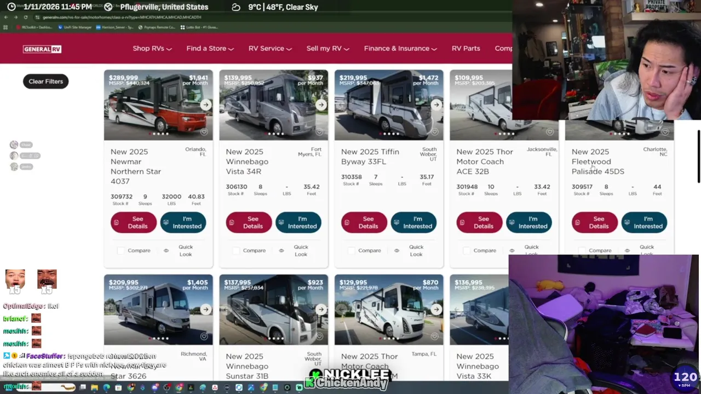Reload the page with the refresh icon

pos(25,18)
